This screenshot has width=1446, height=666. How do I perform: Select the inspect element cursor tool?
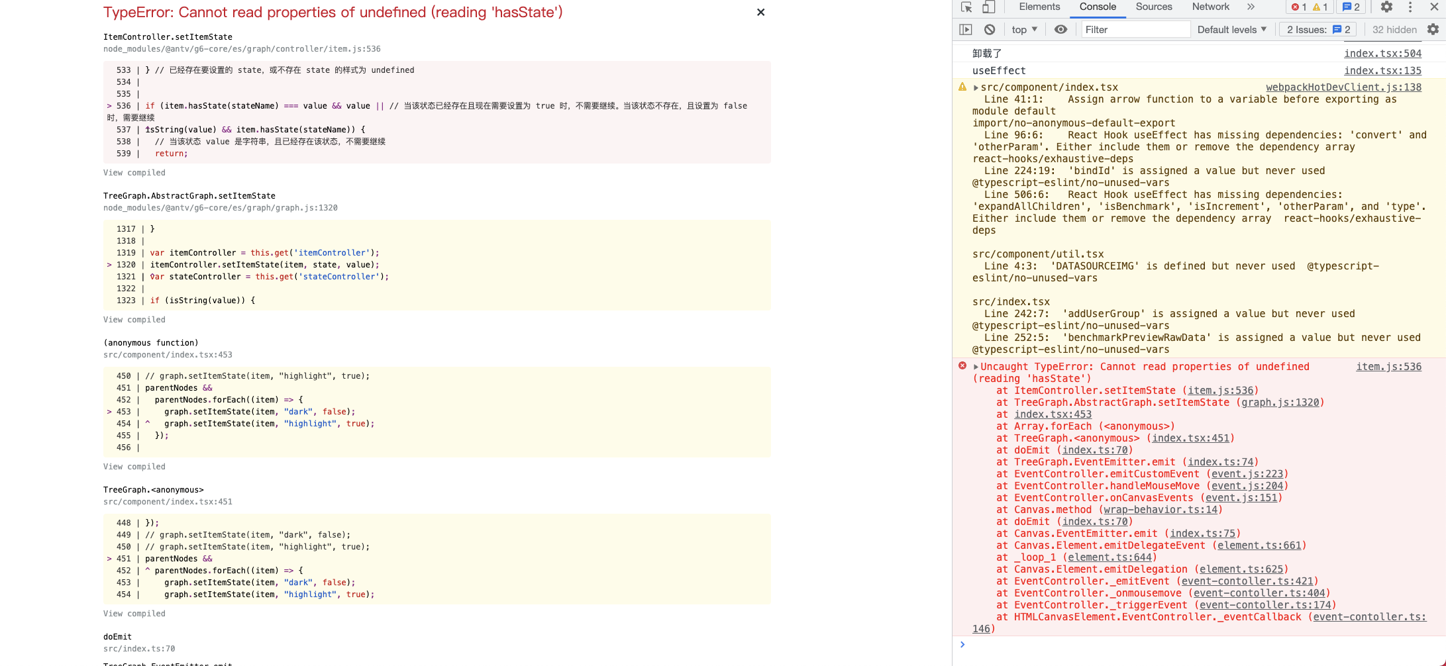pos(966,7)
